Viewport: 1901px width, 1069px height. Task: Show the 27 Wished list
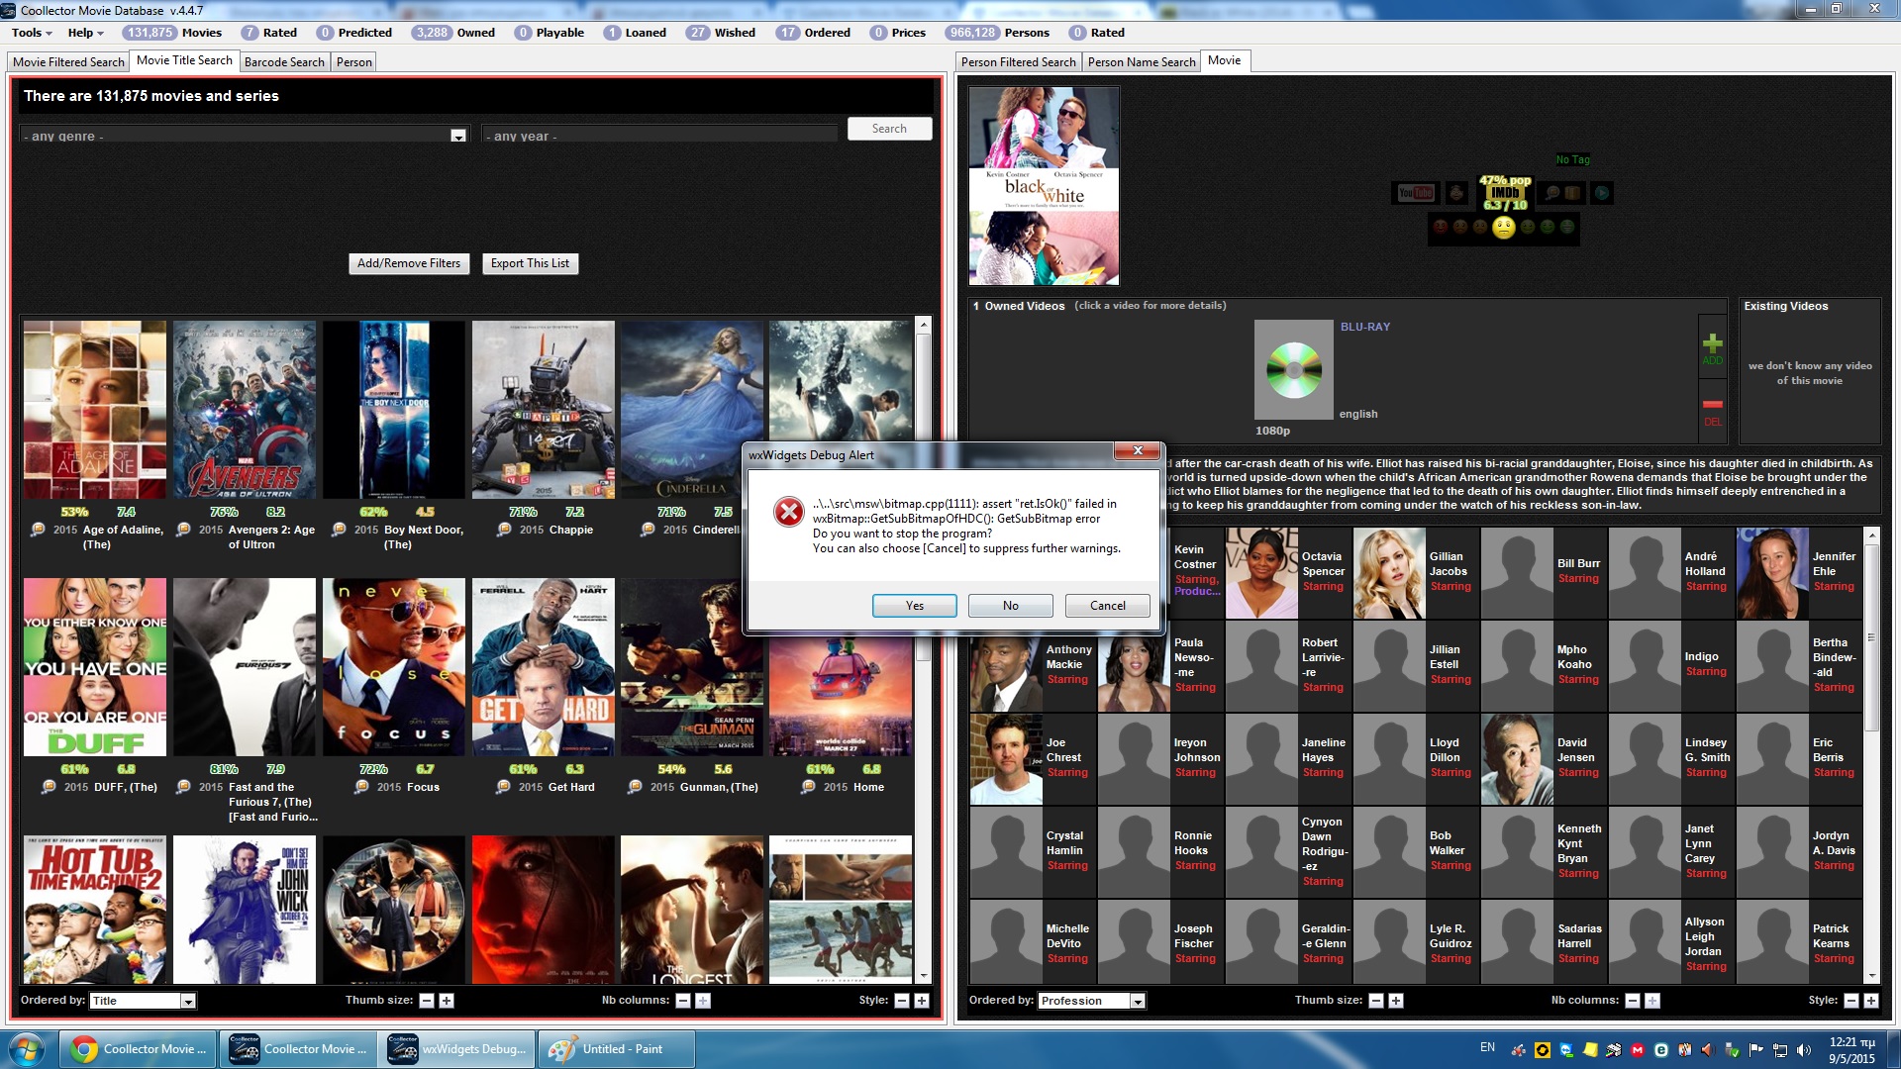721,33
